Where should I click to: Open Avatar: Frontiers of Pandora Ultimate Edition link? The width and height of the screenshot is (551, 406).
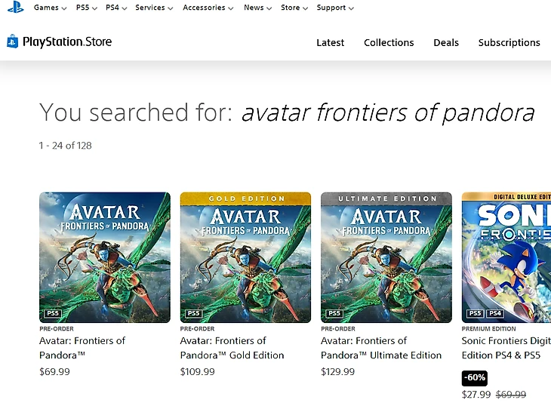point(380,348)
